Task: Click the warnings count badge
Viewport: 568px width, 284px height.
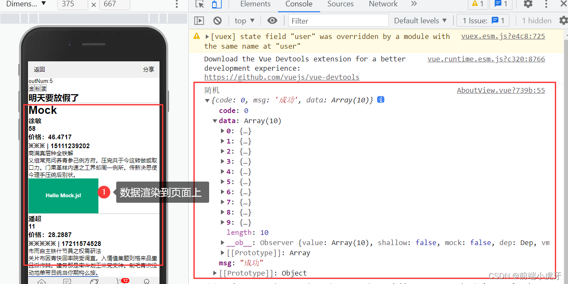Action: click(x=478, y=4)
